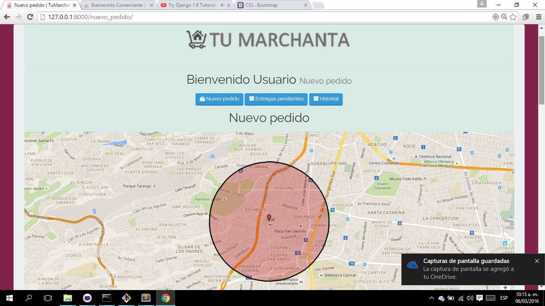Click the scrollbar up arrow
Screen dimensions: 545x306
point(541,28)
